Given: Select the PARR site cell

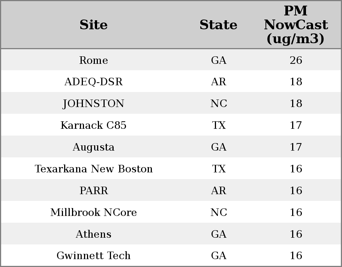Looking at the screenshot, I should [93, 190].
